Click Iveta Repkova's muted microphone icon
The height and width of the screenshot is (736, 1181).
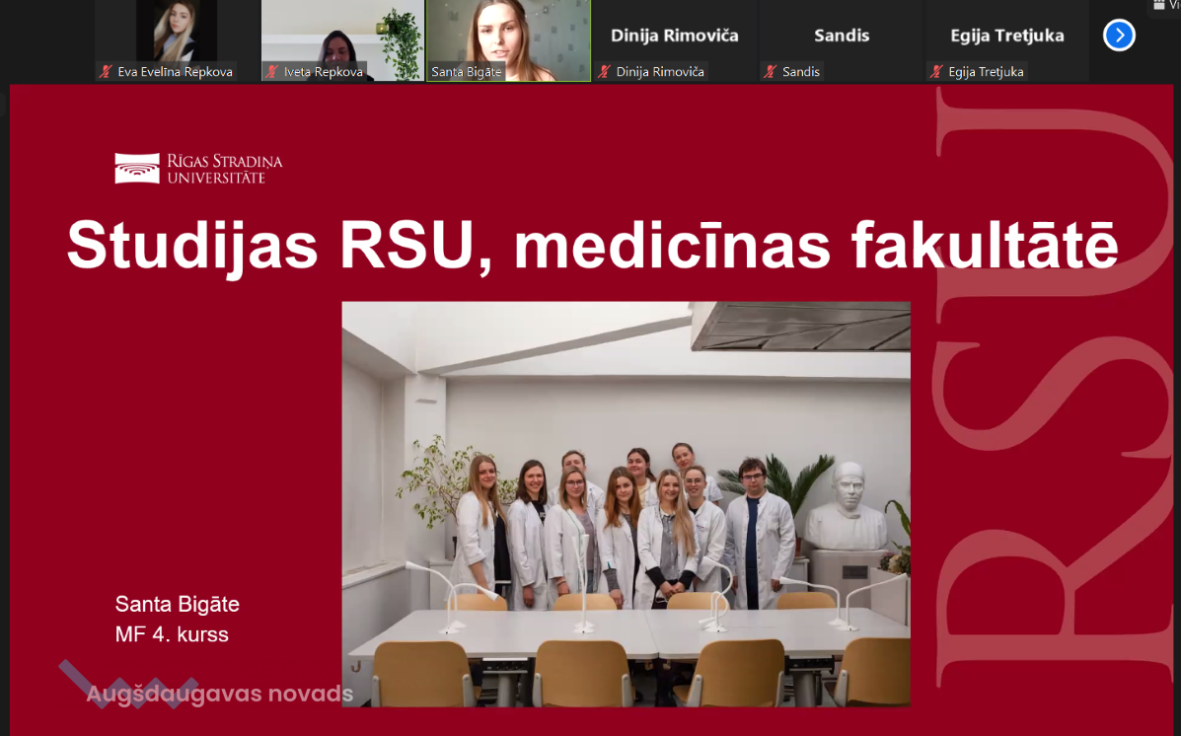pyautogui.click(x=272, y=72)
